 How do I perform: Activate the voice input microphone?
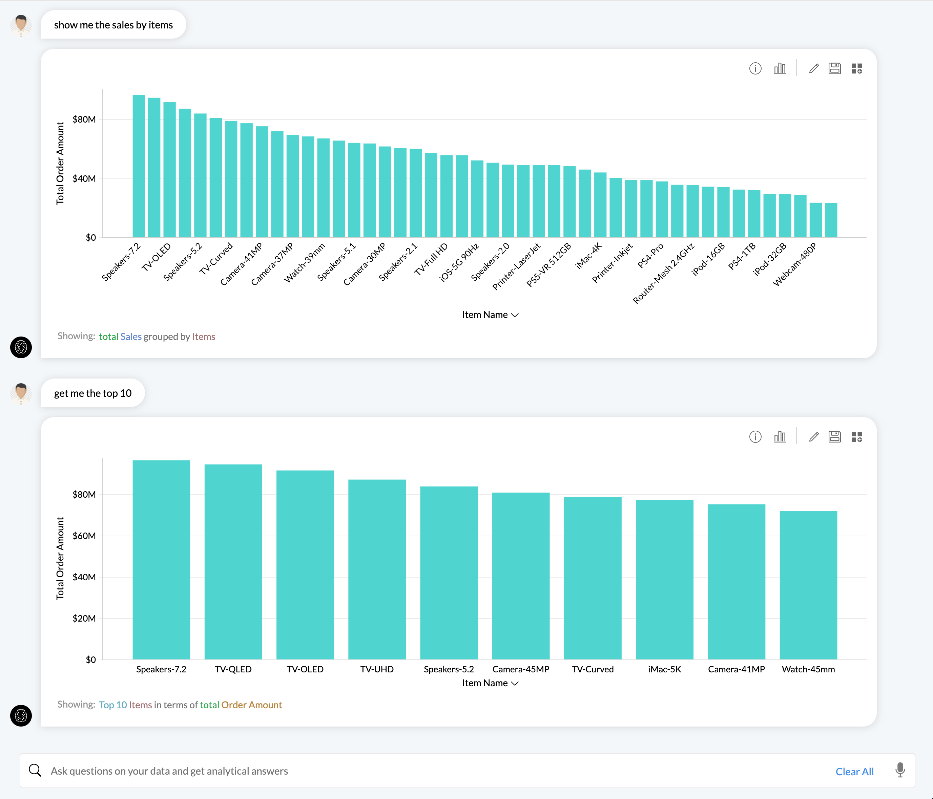[900, 771]
